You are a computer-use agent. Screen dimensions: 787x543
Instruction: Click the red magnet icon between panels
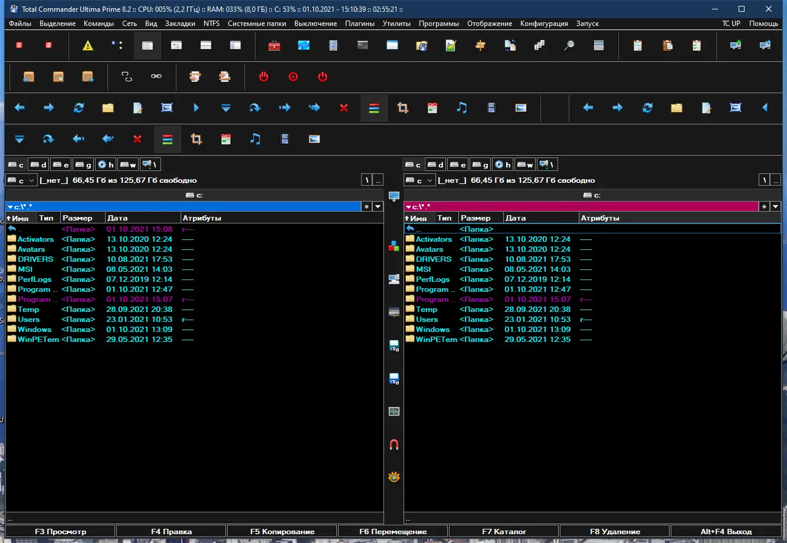click(394, 445)
